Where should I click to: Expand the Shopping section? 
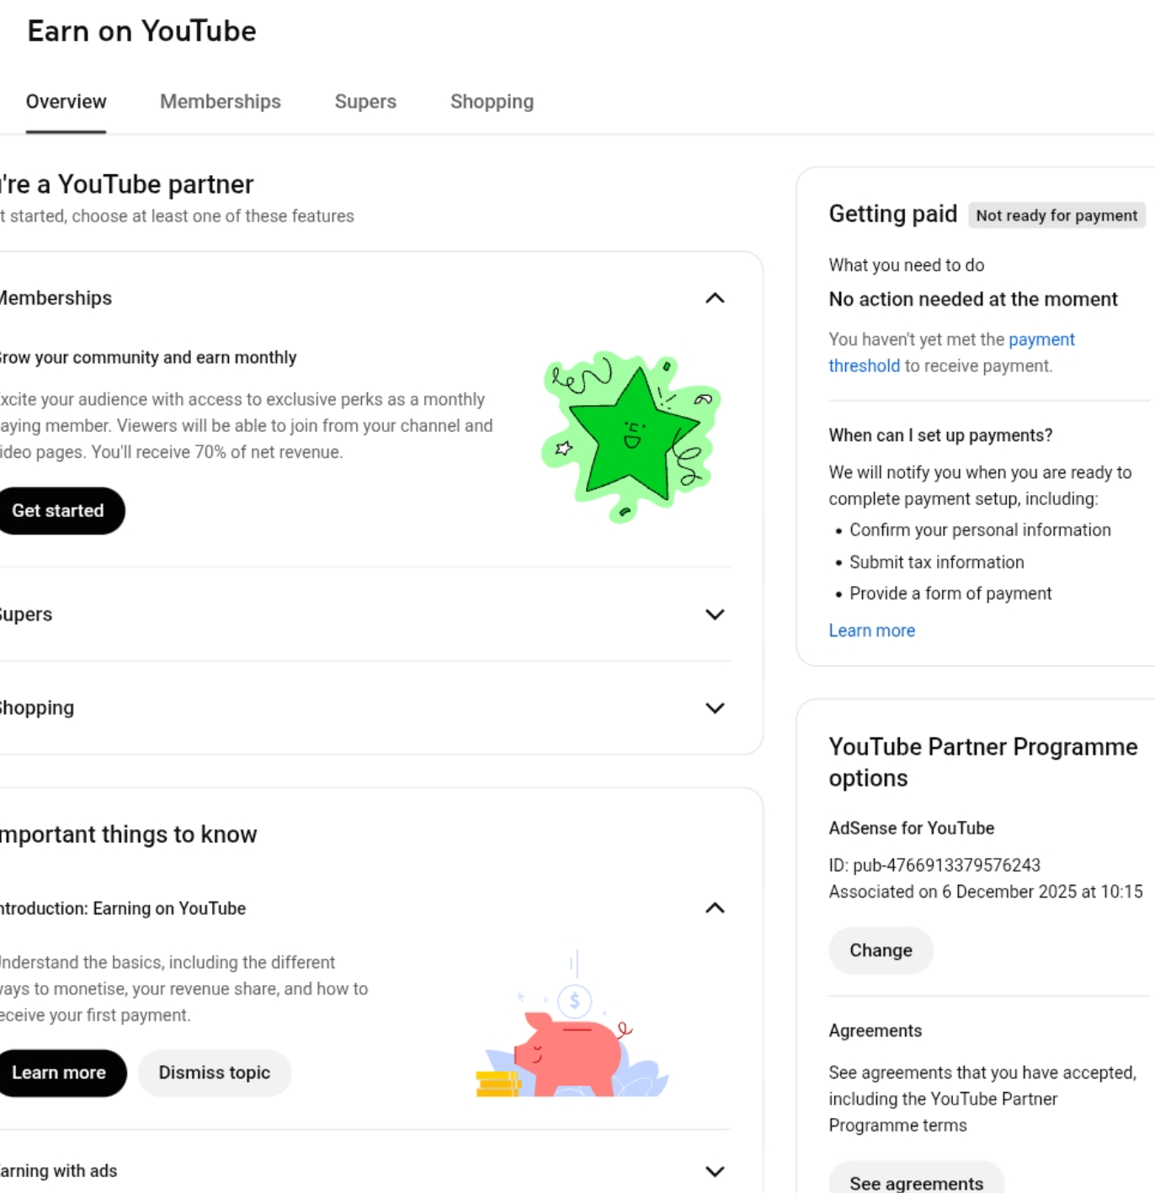point(714,708)
